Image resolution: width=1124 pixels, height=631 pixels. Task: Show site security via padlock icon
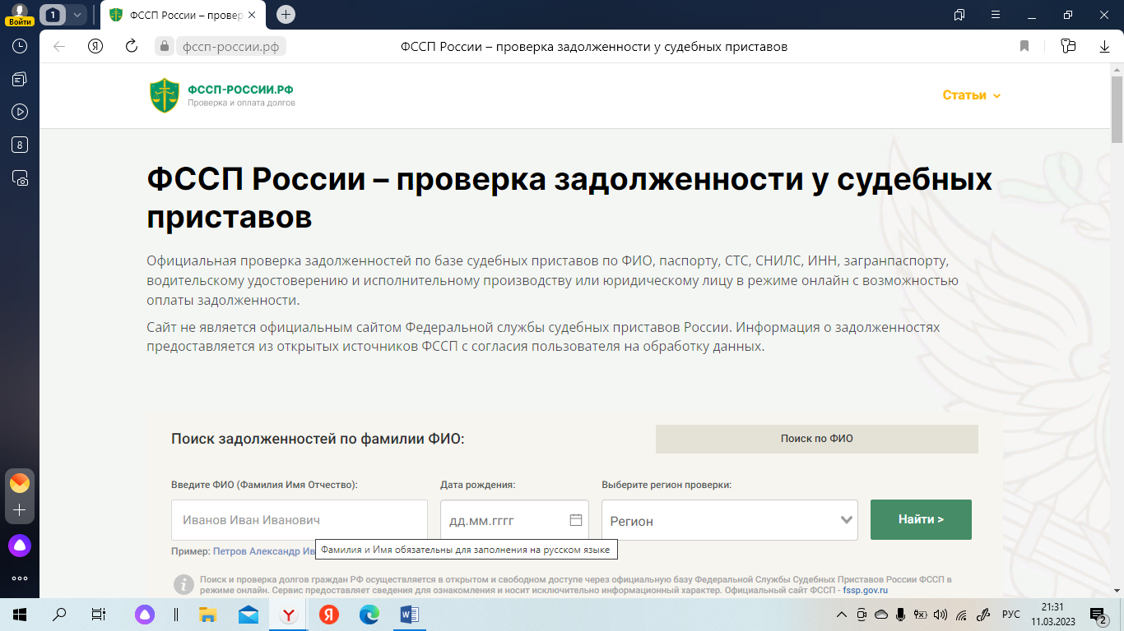point(165,47)
